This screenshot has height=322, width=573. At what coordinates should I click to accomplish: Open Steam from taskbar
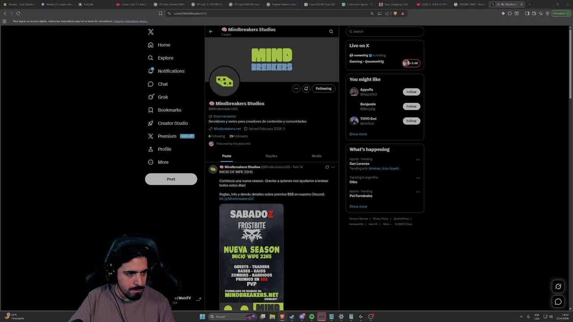pyautogui.click(x=292, y=317)
